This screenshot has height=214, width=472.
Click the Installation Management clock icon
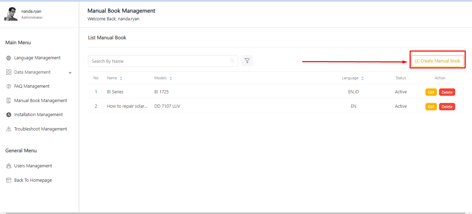[9, 115]
